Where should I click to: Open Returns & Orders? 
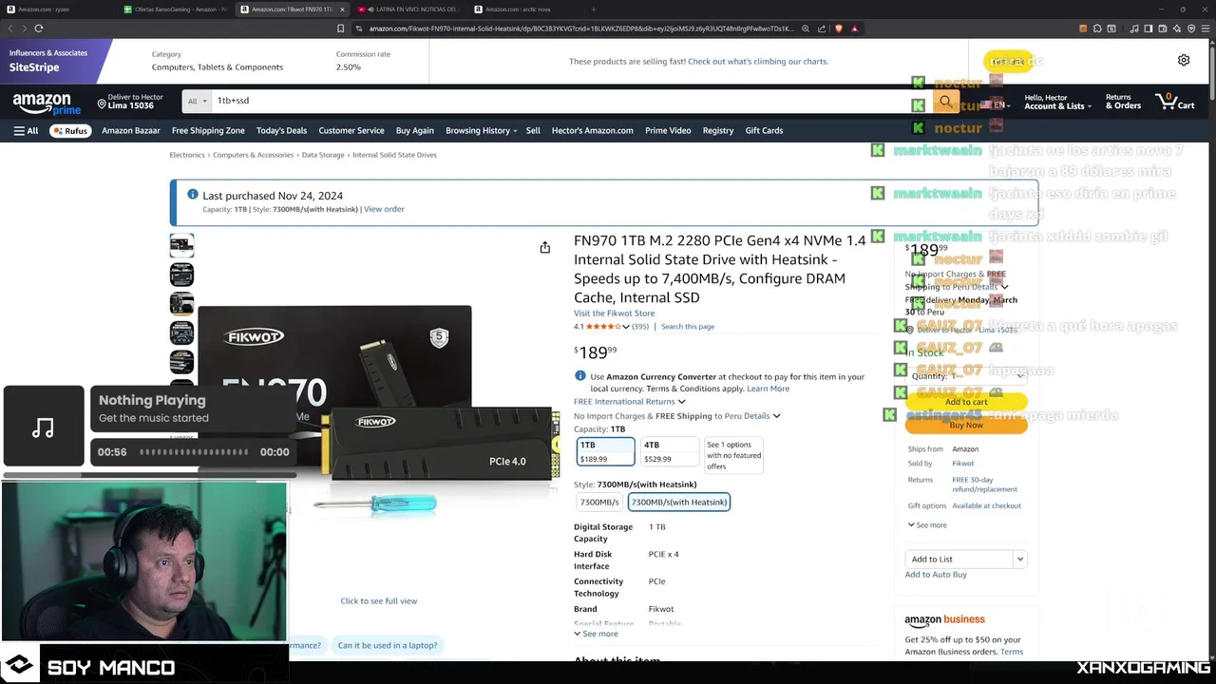(1123, 102)
